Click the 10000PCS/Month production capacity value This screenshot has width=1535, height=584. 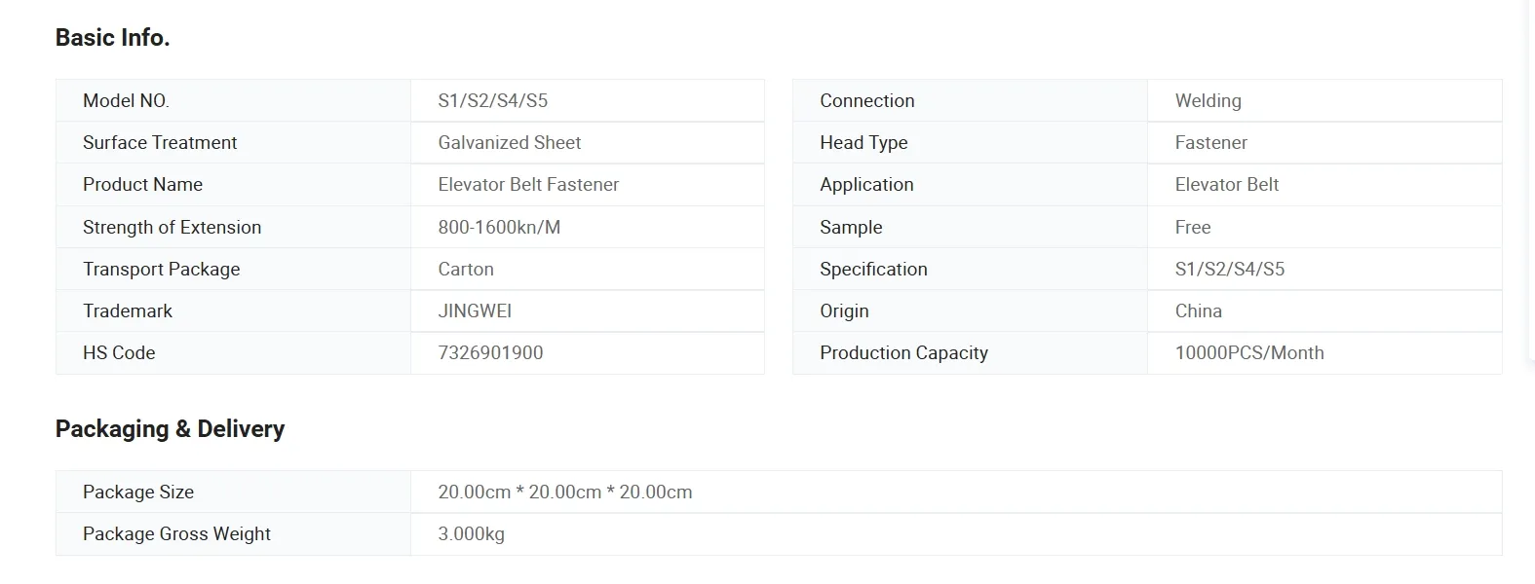point(1248,353)
